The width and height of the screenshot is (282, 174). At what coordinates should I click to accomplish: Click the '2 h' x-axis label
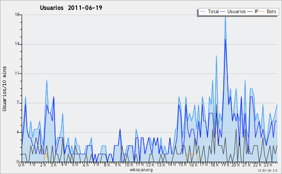[x=43, y=165]
